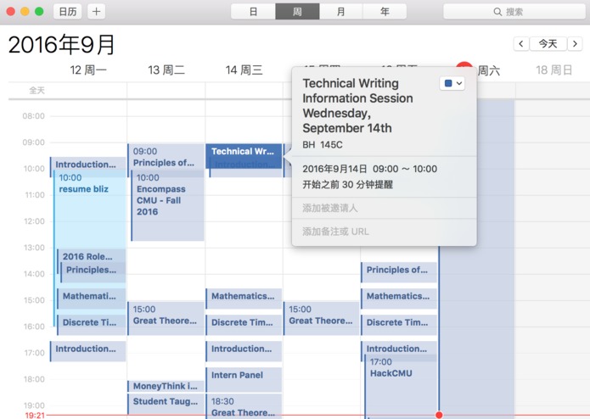Go to previous week arrow
Screen dimensions: 590x419
click(x=521, y=44)
